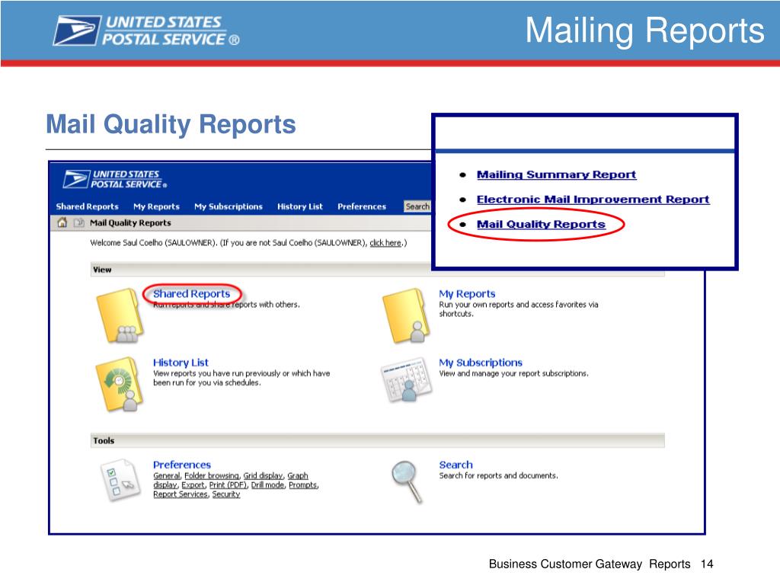
Task: Open the Prompts preferences link
Action: [303, 485]
